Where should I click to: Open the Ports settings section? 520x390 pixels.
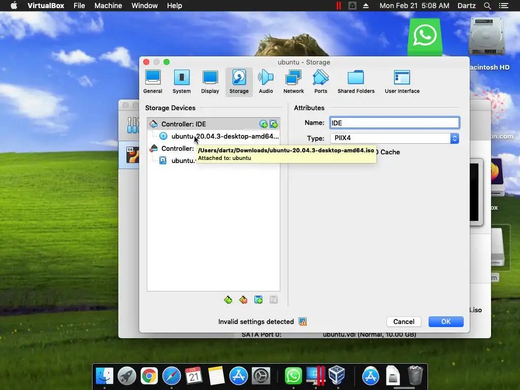pos(321,82)
